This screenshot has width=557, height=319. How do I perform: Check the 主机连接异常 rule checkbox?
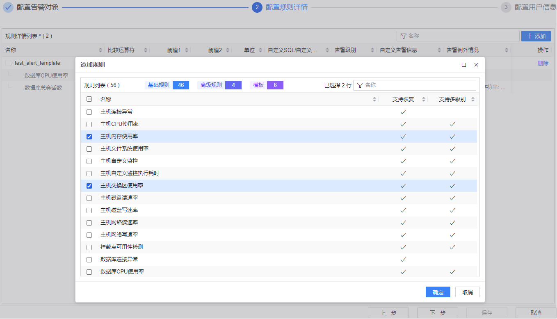click(x=89, y=112)
